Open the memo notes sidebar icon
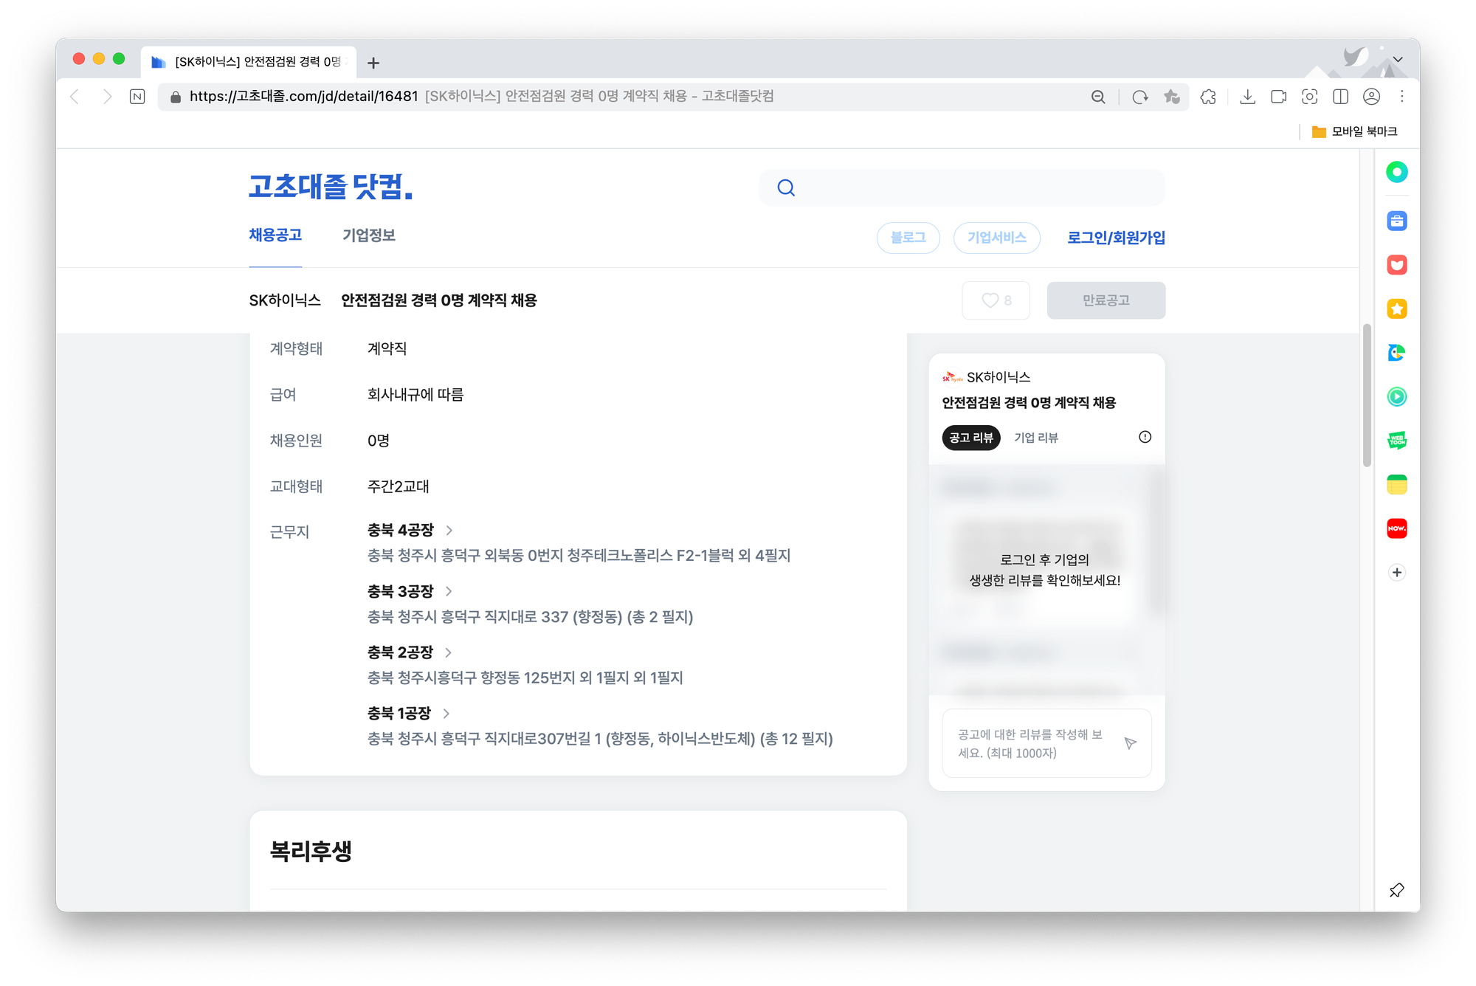 pyautogui.click(x=1396, y=484)
